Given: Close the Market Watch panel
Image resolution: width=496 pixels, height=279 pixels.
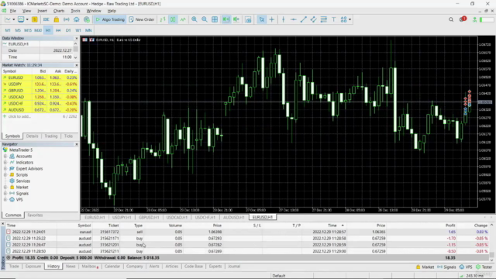Looking at the screenshot, I should click(x=77, y=65).
